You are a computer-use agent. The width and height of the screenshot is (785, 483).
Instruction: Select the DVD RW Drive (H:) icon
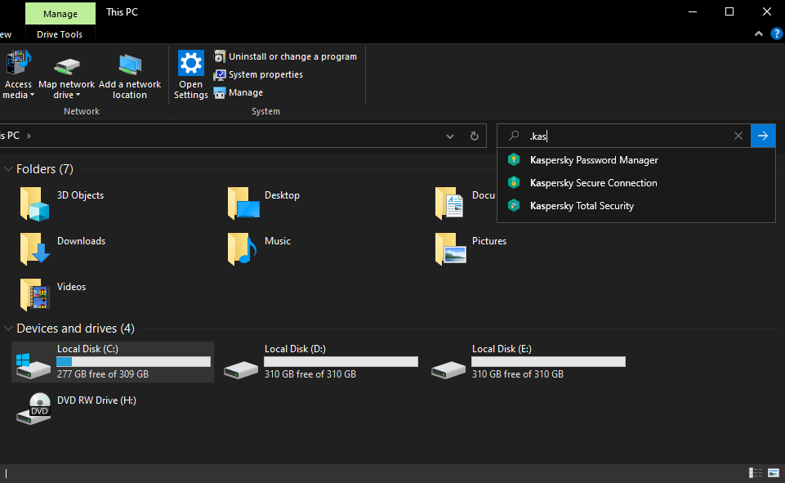pos(33,409)
